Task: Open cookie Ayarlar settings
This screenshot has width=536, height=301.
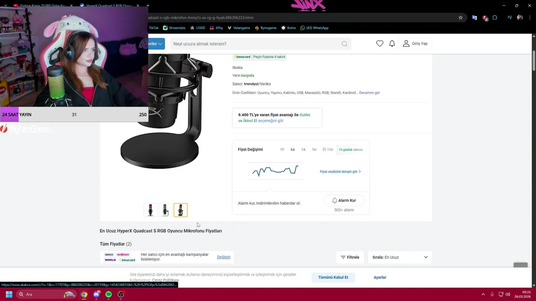Action: (380, 278)
